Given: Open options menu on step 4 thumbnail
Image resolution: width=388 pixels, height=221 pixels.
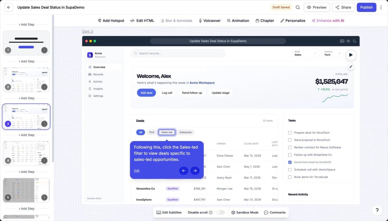Looking at the screenshot, I should 45,160.
